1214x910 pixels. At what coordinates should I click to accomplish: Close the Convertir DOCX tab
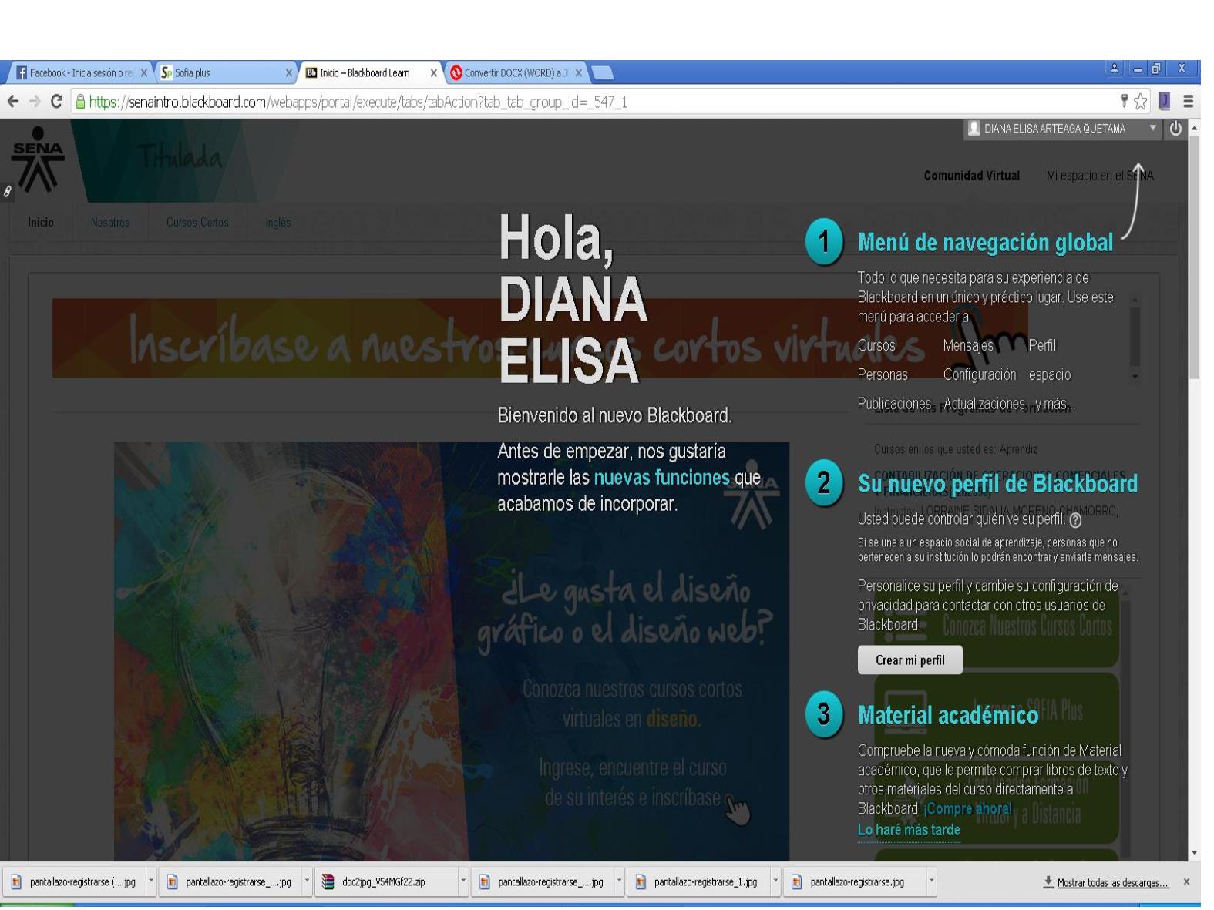click(x=579, y=73)
